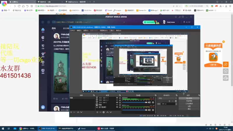Expand Baiq1wow account dropdown in Arena
This screenshot has height=131, width=233.
pos(178,22)
